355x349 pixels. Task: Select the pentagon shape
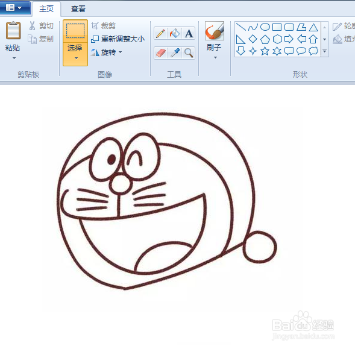tap(265, 39)
